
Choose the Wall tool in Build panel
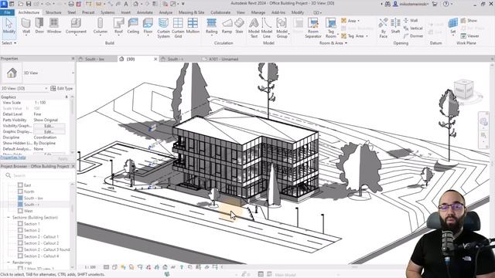[x=26, y=25]
